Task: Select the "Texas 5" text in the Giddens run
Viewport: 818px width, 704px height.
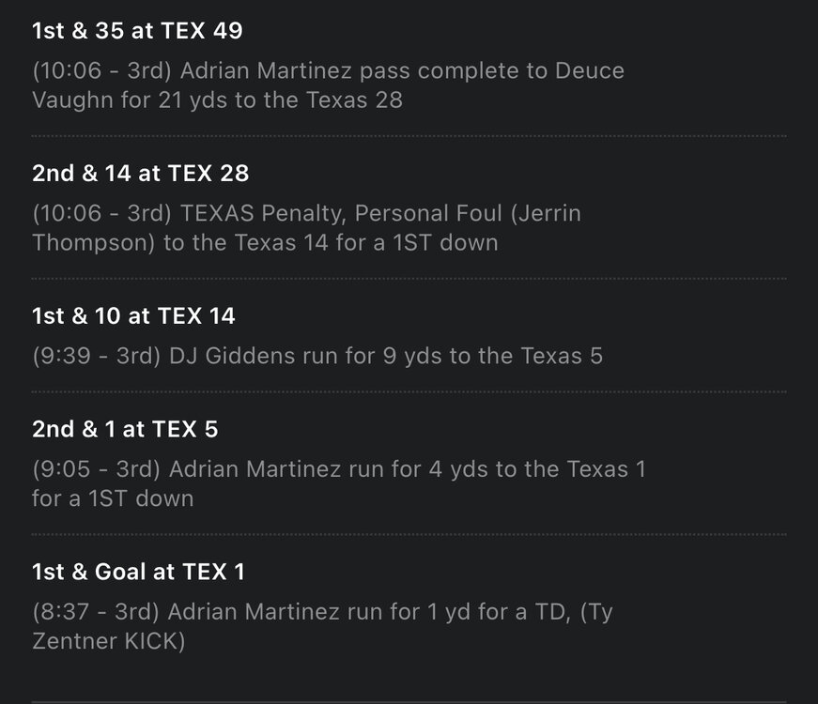Action: pos(562,357)
